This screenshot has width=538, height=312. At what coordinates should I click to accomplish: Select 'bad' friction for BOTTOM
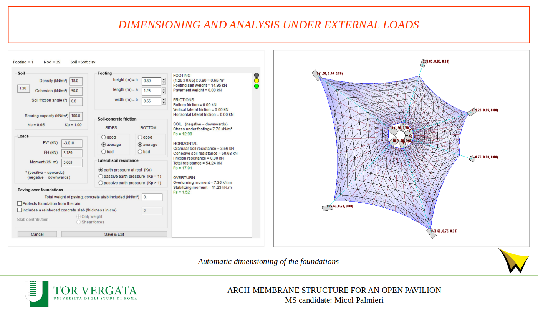140,152
